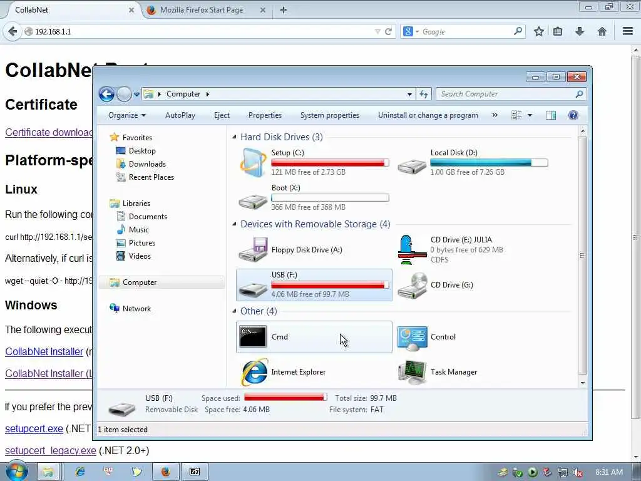The image size is (641, 481).
Task: Select the Floppy Disk Drive (A:) icon
Action: pos(253,249)
